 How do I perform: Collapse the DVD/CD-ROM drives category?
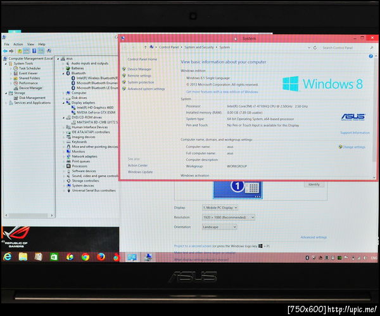tap(63, 118)
